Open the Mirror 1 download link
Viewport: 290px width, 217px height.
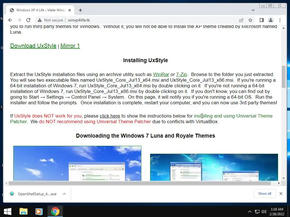tap(70, 46)
